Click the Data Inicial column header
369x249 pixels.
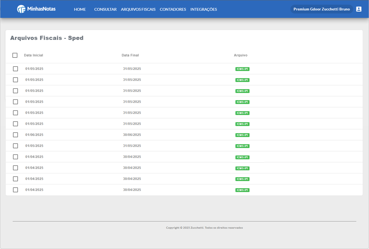click(x=34, y=55)
